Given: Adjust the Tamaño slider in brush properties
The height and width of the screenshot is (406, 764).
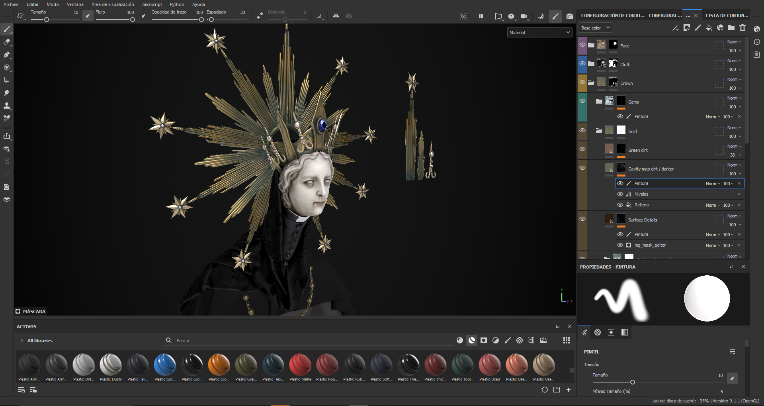Looking at the screenshot, I should [632, 382].
